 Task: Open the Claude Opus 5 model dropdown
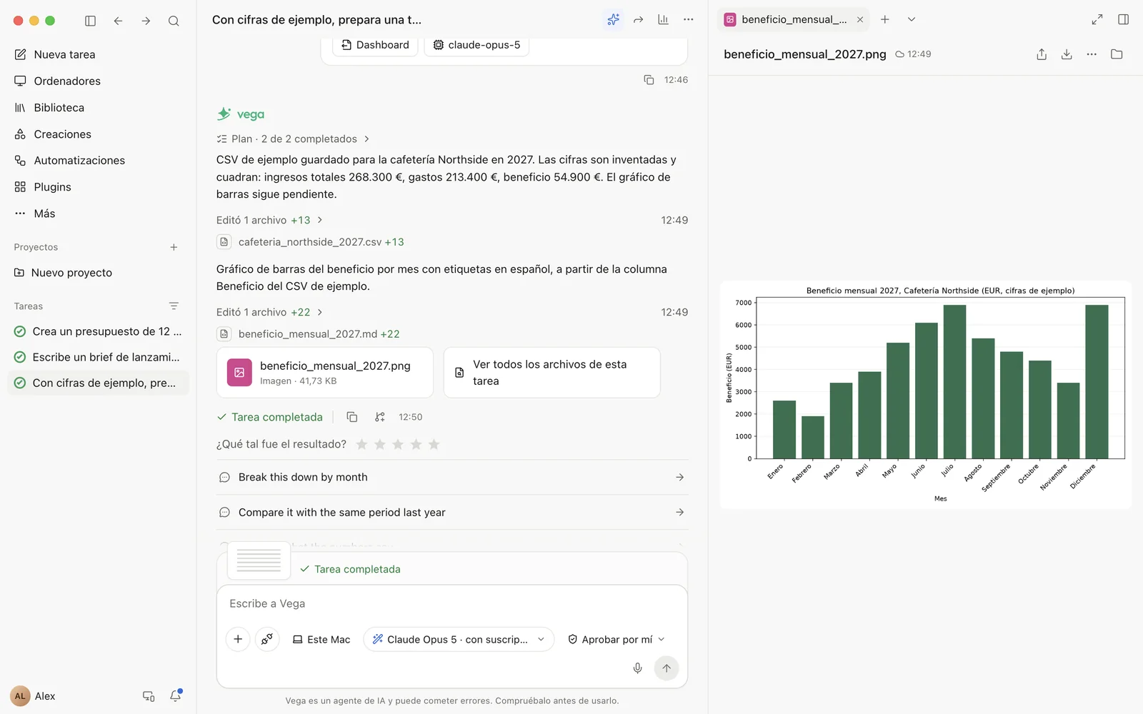[459, 639]
